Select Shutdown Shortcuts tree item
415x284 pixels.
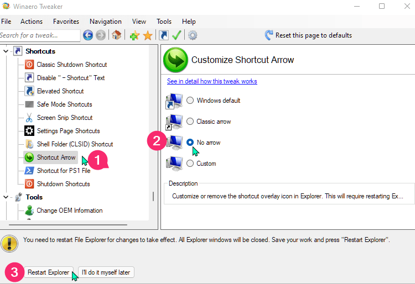pyautogui.click(x=63, y=184)
